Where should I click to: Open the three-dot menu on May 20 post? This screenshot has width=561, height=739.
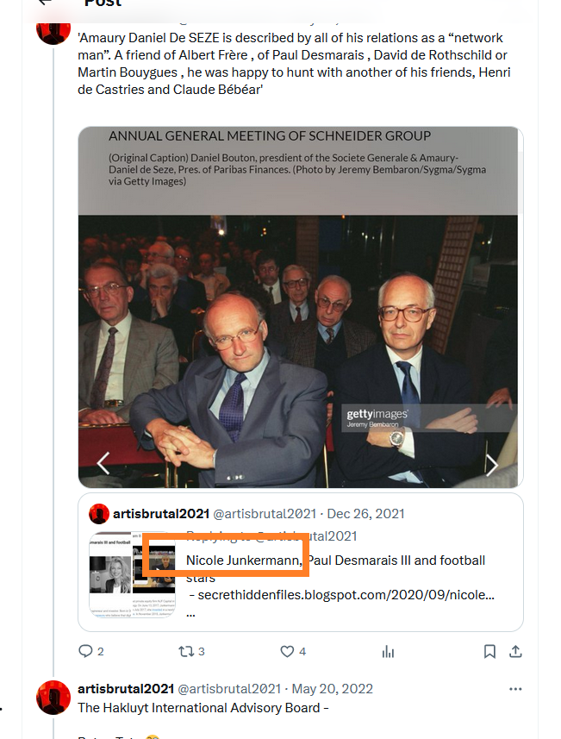coord(516,689)
